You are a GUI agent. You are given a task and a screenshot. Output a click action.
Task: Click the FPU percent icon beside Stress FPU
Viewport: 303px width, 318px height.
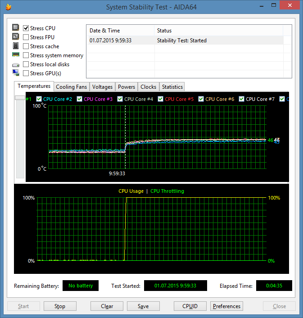tap(16, 36)
